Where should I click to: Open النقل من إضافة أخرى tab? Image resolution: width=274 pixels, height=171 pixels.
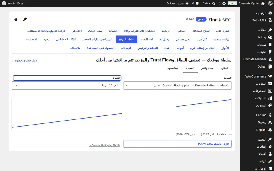coord(203,48)
